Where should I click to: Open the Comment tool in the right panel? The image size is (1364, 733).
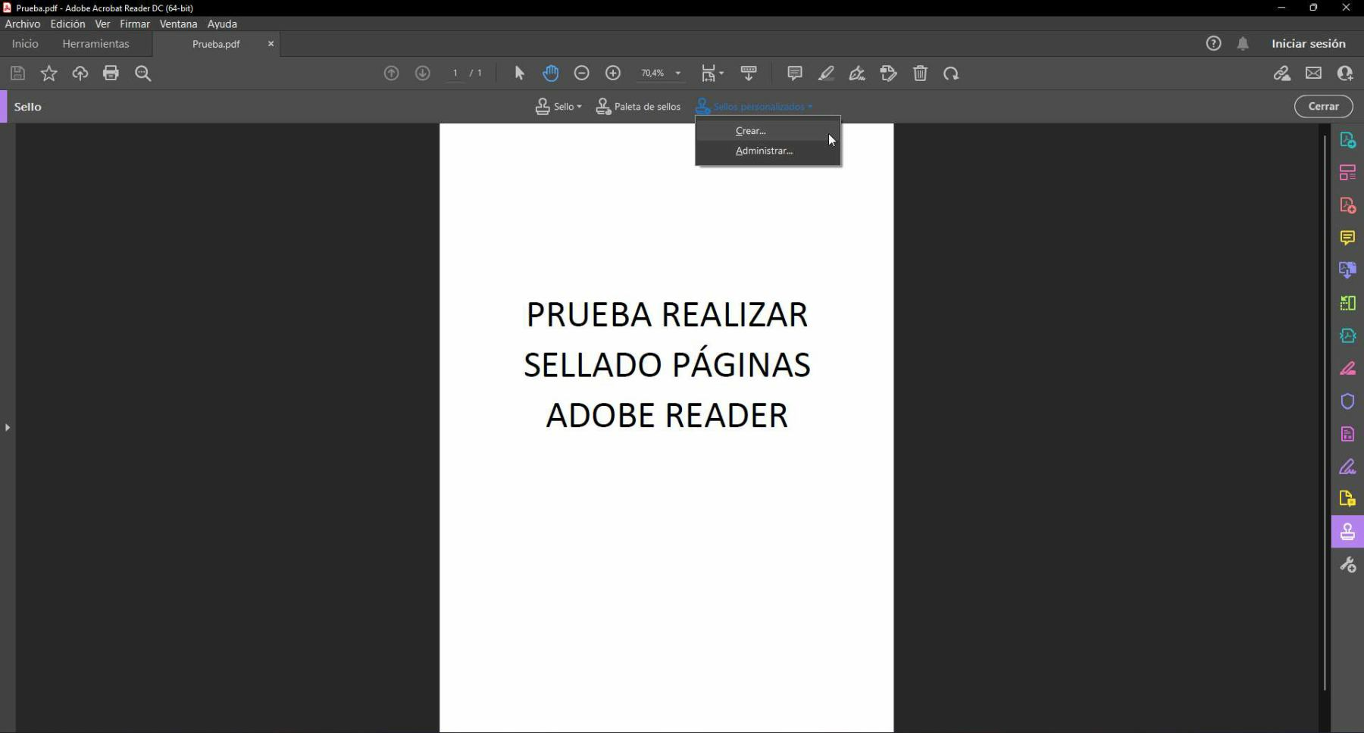[x=1347, y=238]
